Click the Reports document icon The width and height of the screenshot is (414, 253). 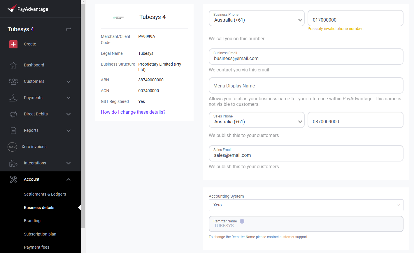pos(13,130)
